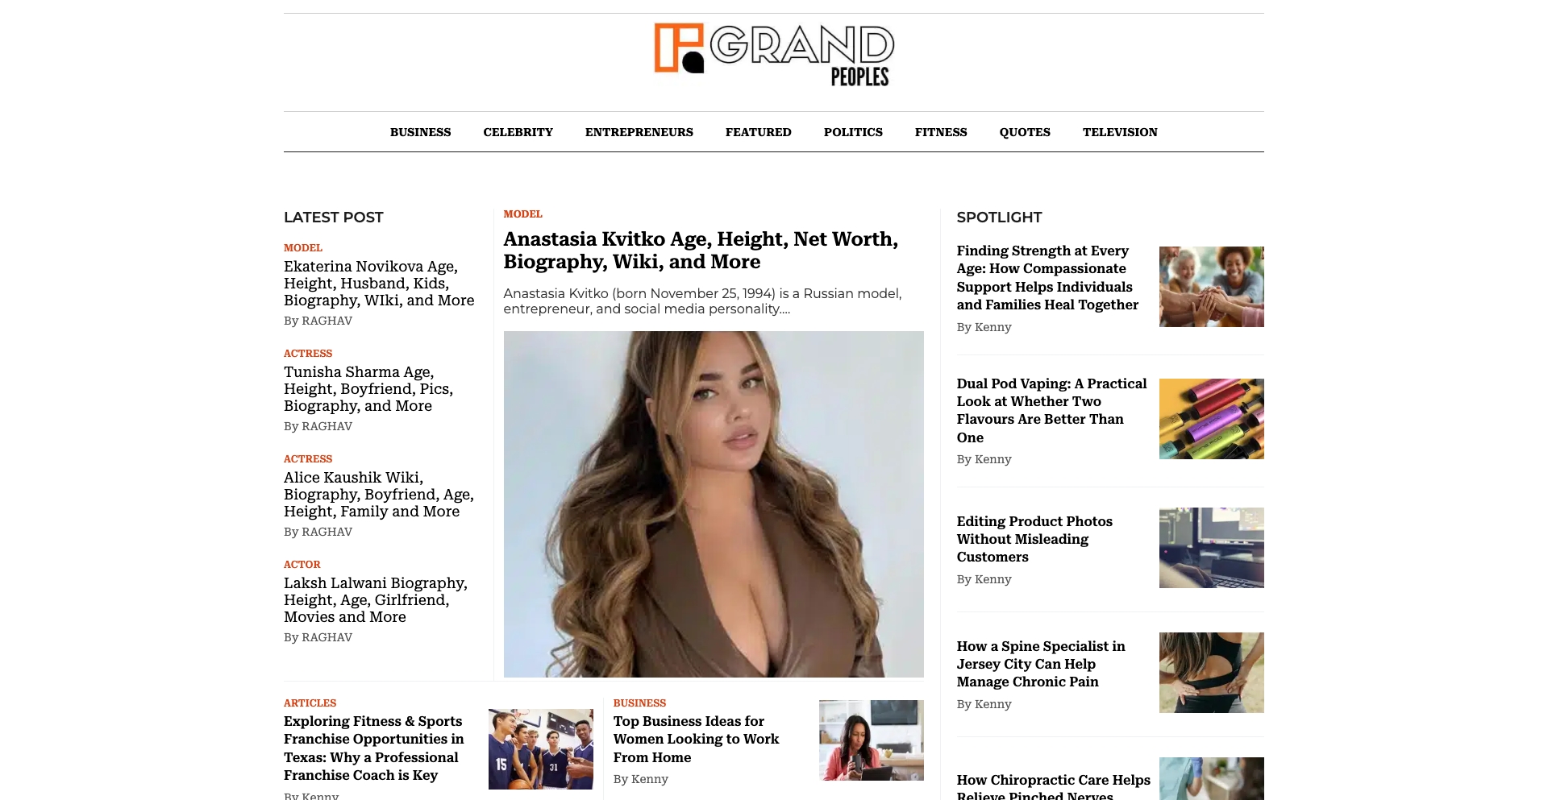
Task: Select the BUSINESS tab in navigation
Action: pos(420,131)
